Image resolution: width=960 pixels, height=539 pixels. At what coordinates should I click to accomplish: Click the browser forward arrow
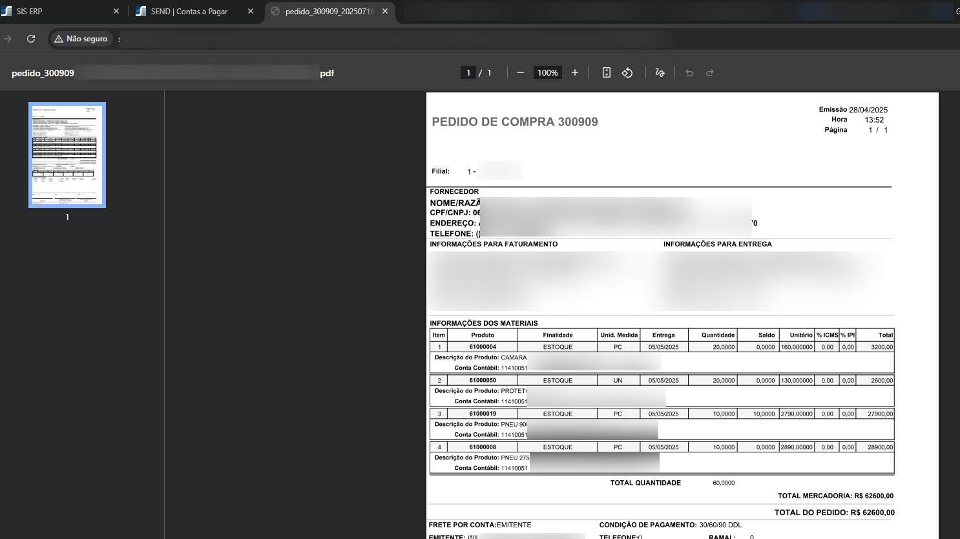tap(8, 39)
